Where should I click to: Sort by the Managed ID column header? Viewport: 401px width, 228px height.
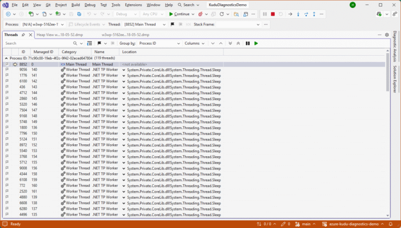tap(43, 52)
